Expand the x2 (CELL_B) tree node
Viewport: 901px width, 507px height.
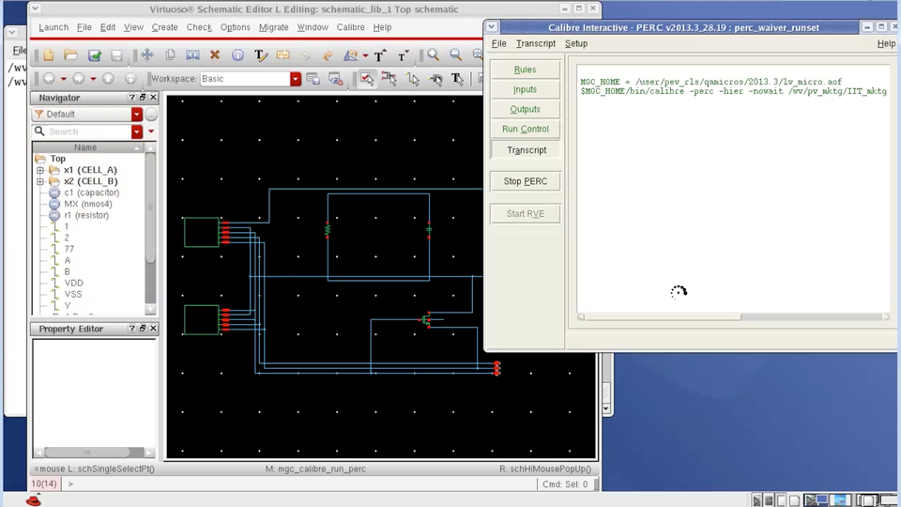point(40,181)
